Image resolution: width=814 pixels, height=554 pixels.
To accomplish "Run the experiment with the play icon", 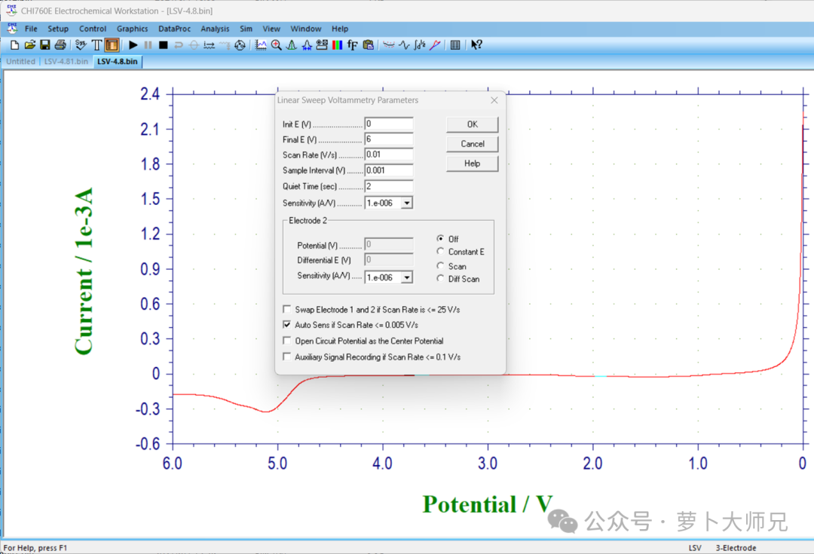I will pyautogui.click(x=132, y=44).
